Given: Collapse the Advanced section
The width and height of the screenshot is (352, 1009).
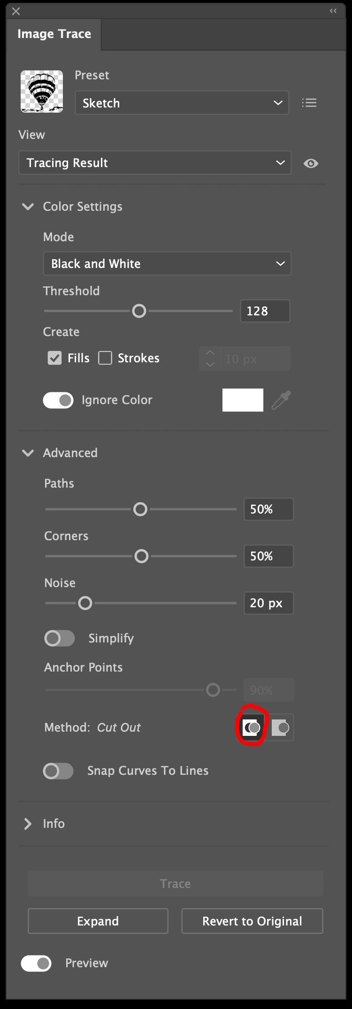Looking at the screenshot, I should [28, 453].
